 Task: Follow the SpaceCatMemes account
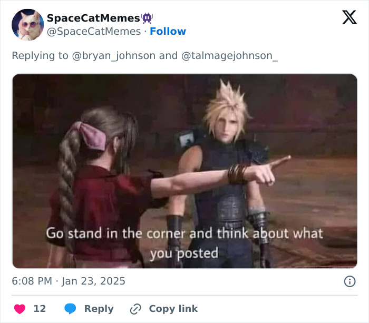pyautogui.click(x=168, y=32)
